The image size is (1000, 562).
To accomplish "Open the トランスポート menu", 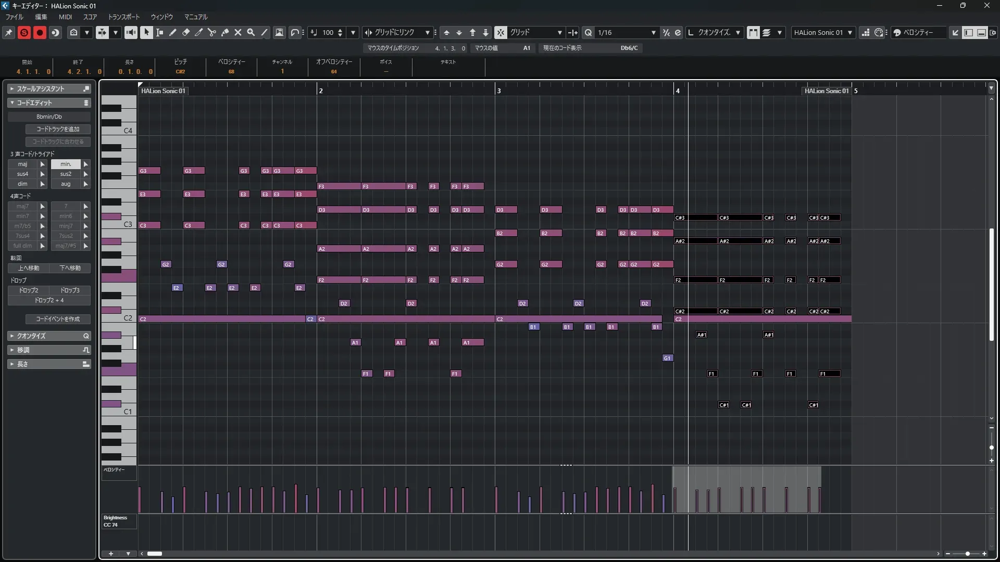I will 123,17.
